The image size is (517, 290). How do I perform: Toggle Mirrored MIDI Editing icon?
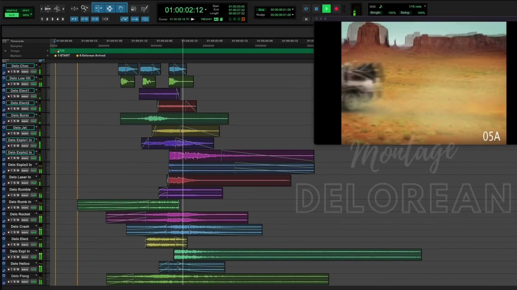click(x=135, y=19)
